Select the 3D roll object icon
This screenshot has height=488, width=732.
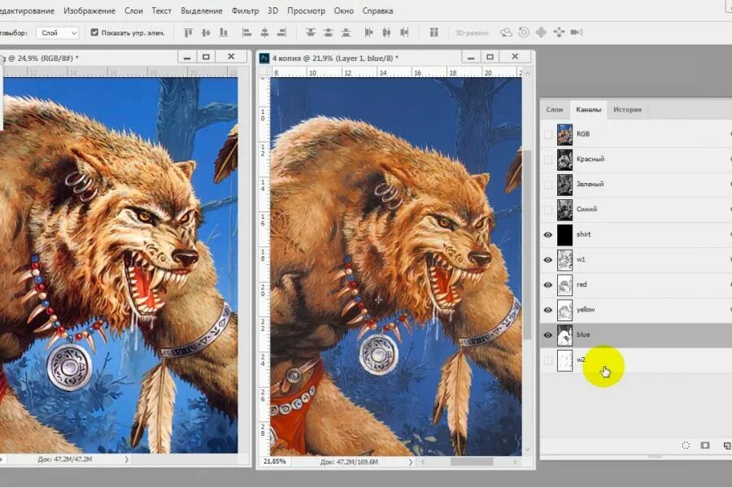click(524, 33)
